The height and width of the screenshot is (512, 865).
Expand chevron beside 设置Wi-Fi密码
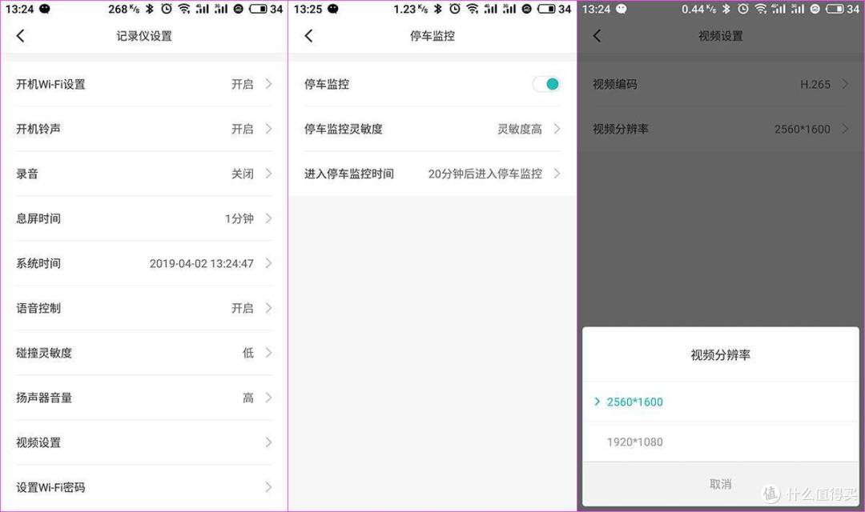(268, 486)
